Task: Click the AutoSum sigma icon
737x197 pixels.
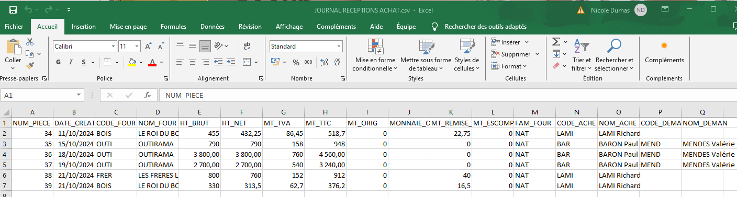Action: point(556,42)
